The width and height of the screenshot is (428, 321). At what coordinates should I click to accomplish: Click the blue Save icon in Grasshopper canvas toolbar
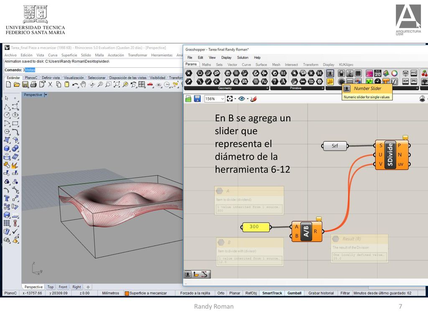pos(197,99)
